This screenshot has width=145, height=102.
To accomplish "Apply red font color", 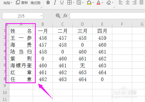I will (99, 2).
